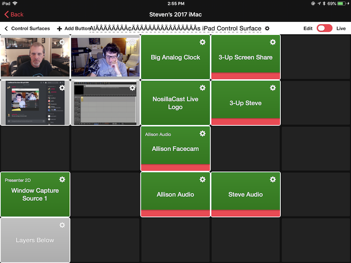Click gear icon on Layers Below tile
This screenshot has width=351, height=263.
pyautogui.click(x=62, y=225)
